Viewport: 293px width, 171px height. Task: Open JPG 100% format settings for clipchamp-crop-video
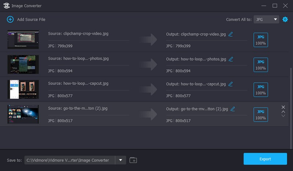click(x=260, y=40)
